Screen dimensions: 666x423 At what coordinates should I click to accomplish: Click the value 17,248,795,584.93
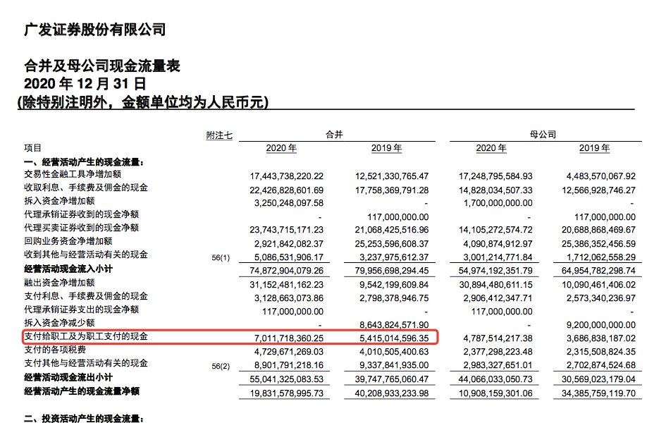point(495,176)
